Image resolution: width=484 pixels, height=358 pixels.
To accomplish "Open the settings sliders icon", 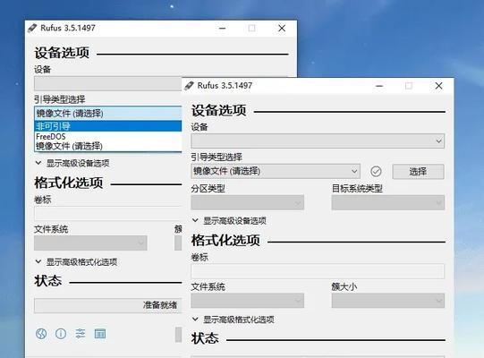I will (x=81, y=334).
